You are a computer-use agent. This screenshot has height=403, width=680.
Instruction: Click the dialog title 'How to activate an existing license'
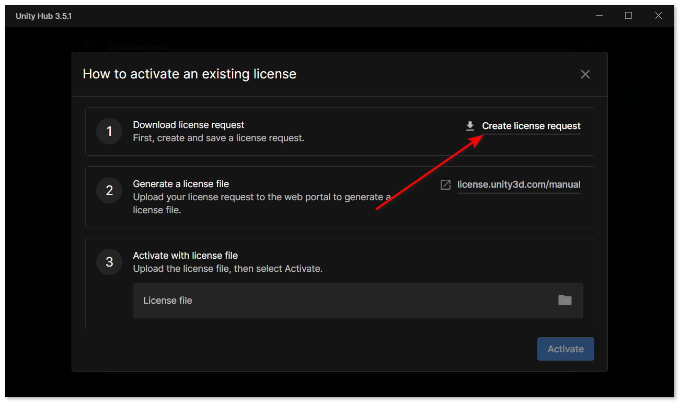pos(190,74)
